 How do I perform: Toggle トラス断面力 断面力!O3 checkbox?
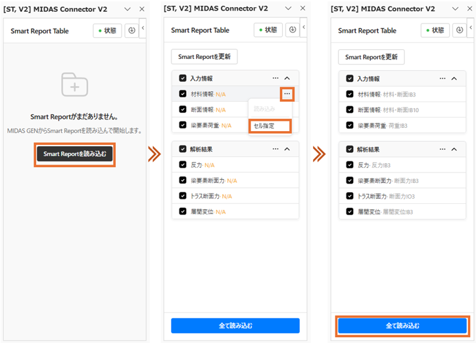(350, 196)
